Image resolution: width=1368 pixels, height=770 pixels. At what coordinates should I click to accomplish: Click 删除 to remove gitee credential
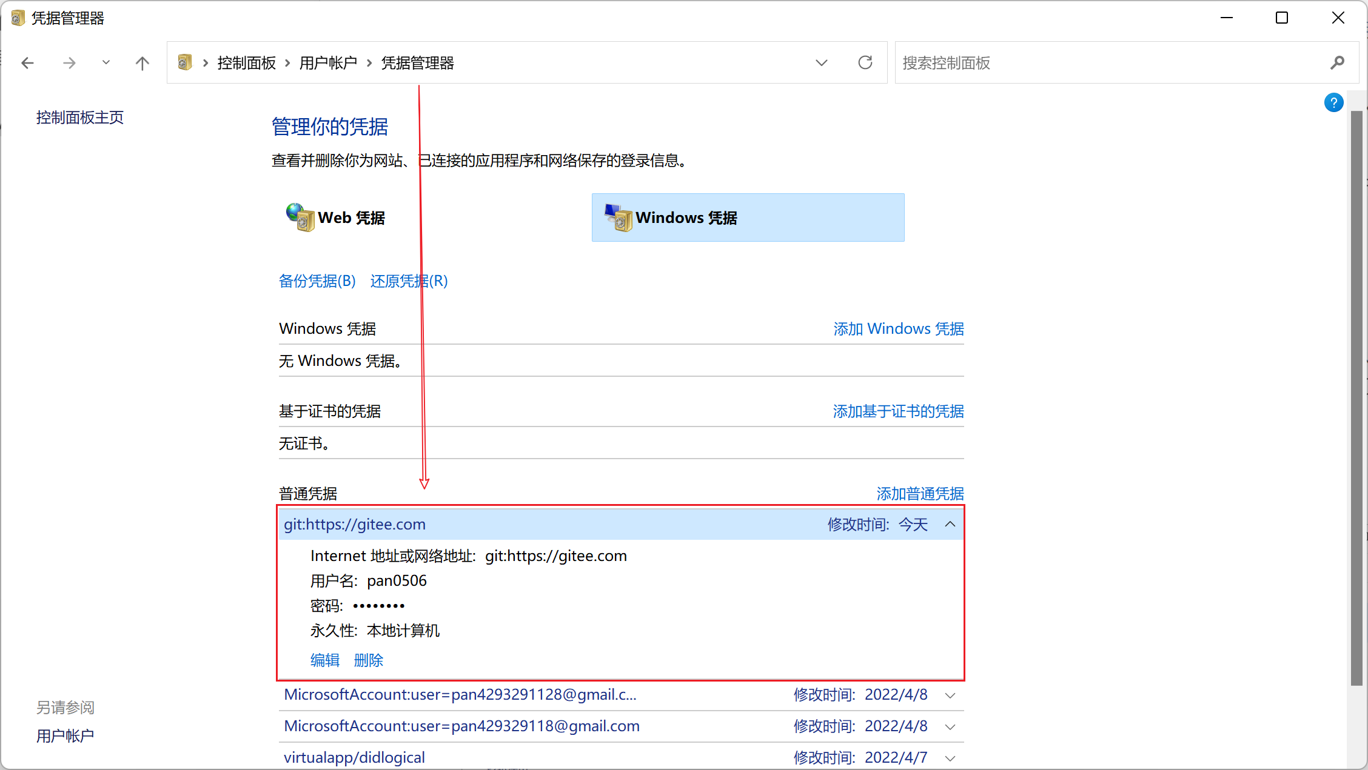pos(368,660)
